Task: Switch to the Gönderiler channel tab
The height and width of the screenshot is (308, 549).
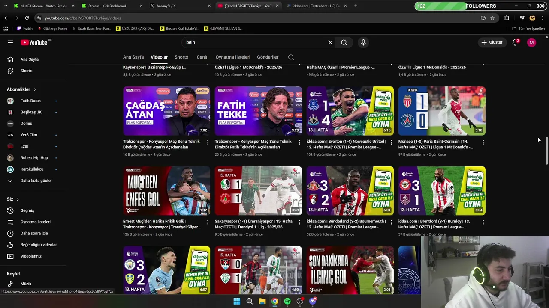Action: 268,57
